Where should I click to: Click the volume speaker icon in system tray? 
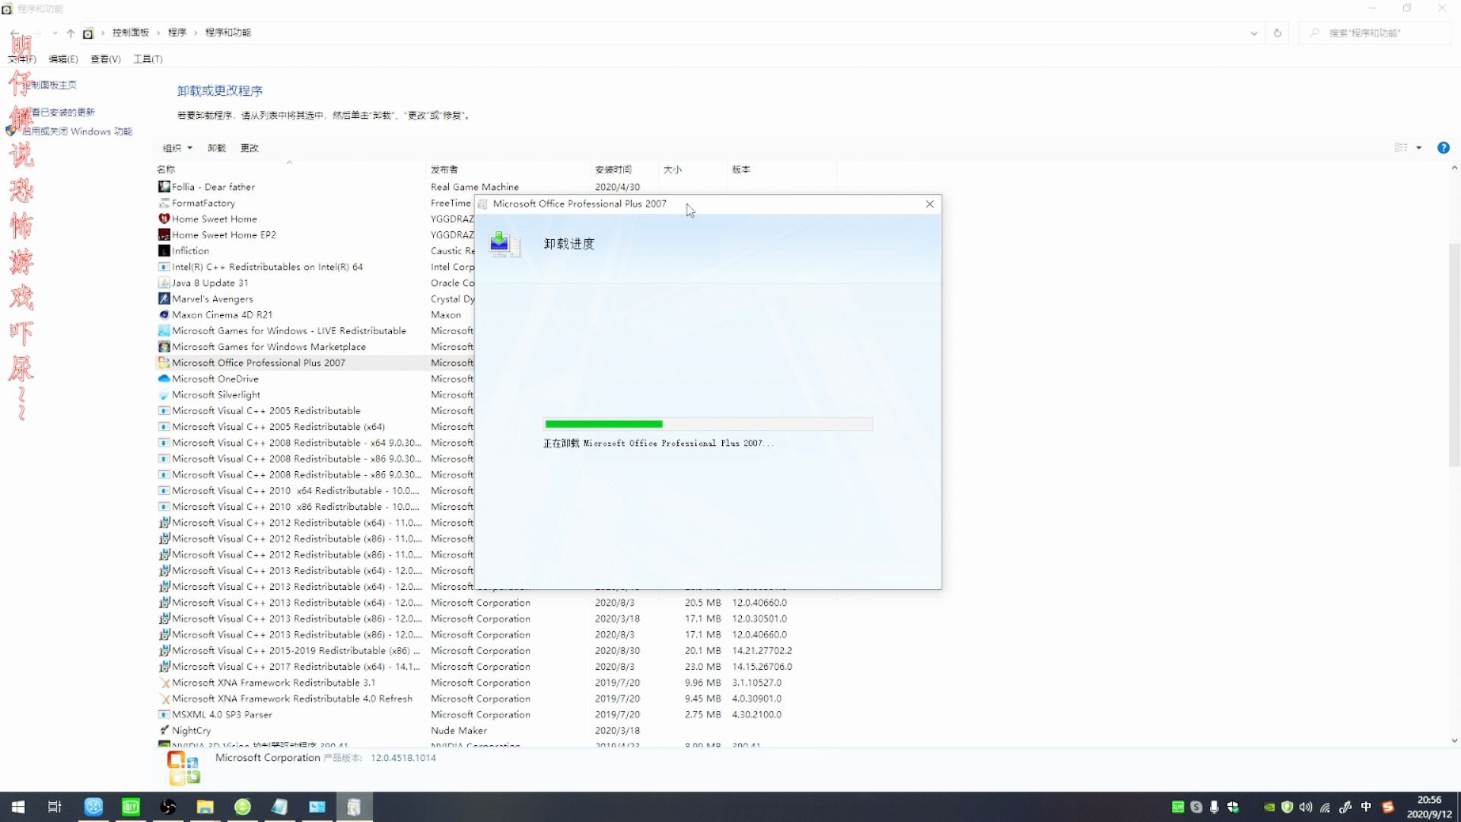(1306, 808)
